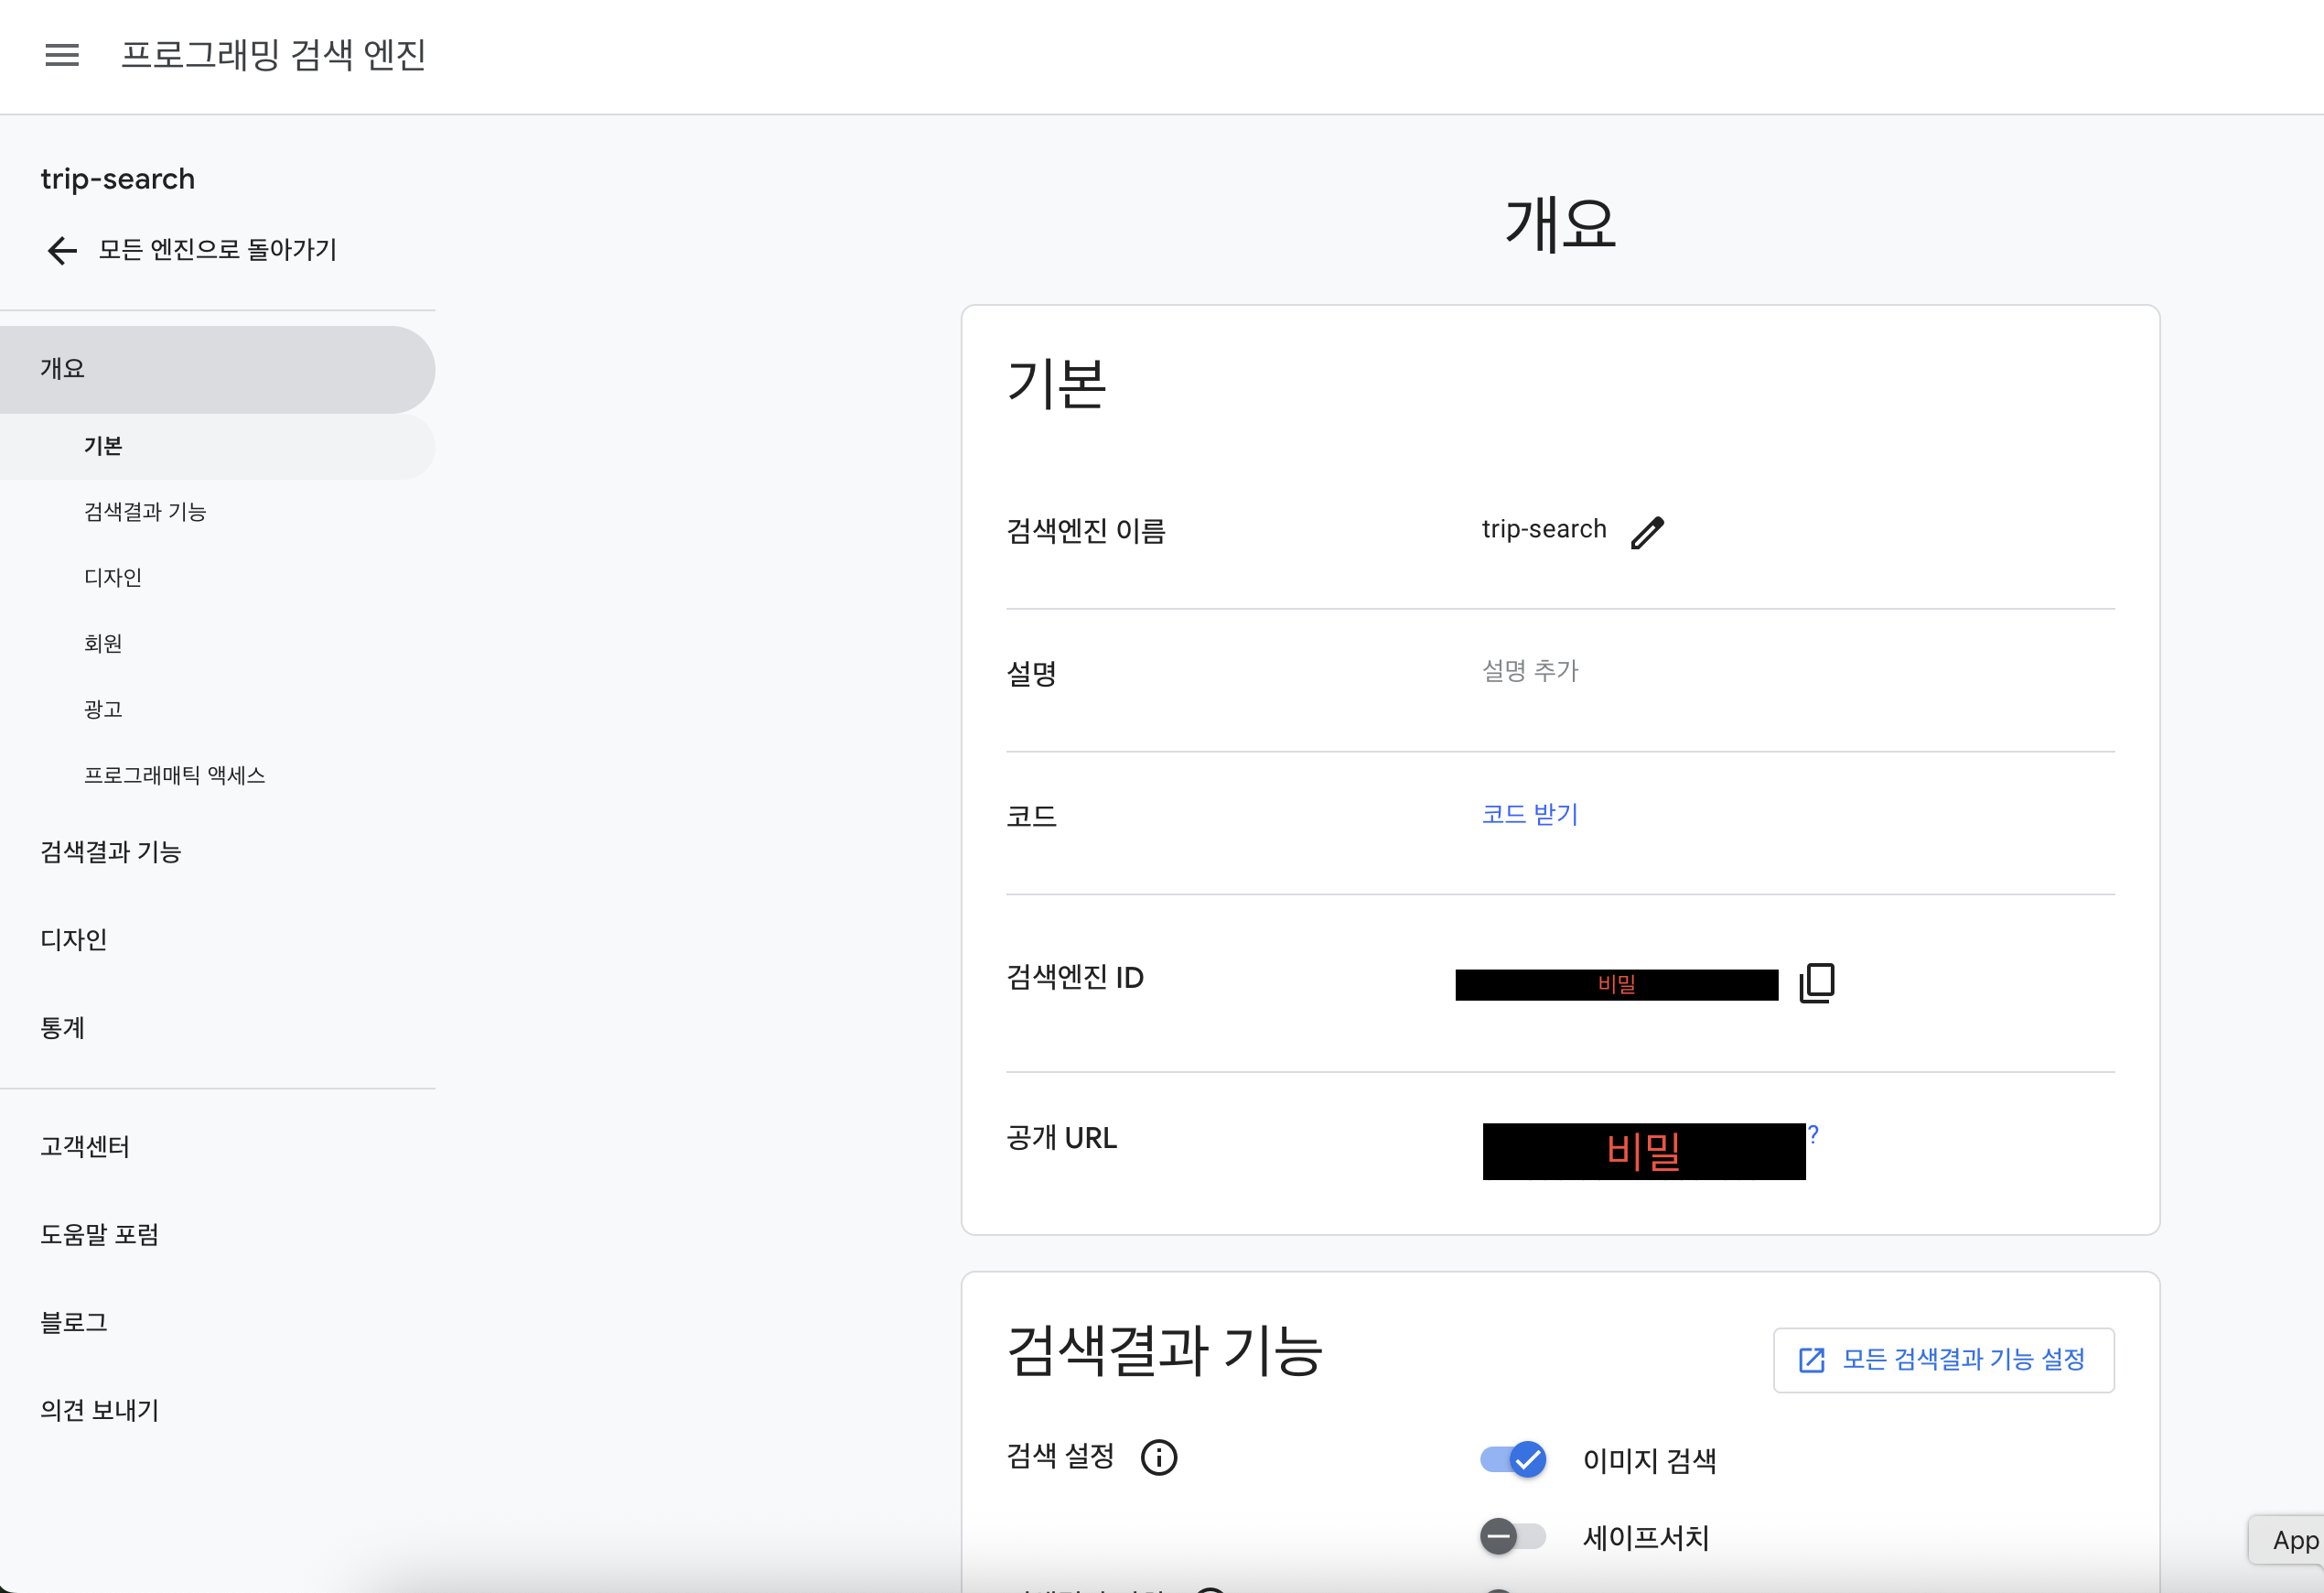Screen dimensions: 2324x1593
Task: Select the 광고 sub-item in sidebar
Action: pyautogui.click(x=103, y=710)
